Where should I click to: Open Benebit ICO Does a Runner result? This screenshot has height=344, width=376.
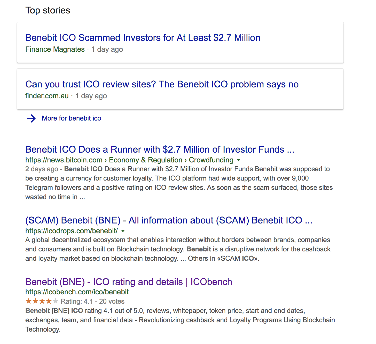coord(160,149)
